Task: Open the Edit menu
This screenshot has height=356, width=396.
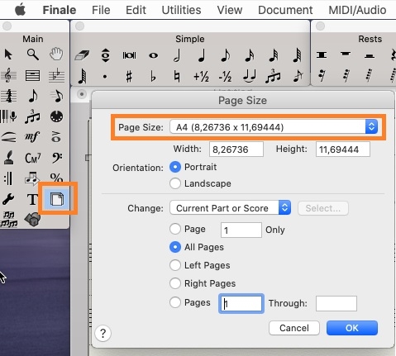Action: (136, 10)
